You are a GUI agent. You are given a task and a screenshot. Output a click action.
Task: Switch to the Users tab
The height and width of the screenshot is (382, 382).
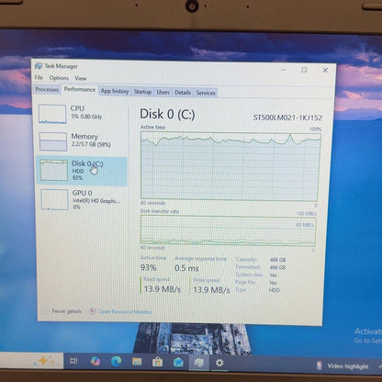[x=163, y=92]
